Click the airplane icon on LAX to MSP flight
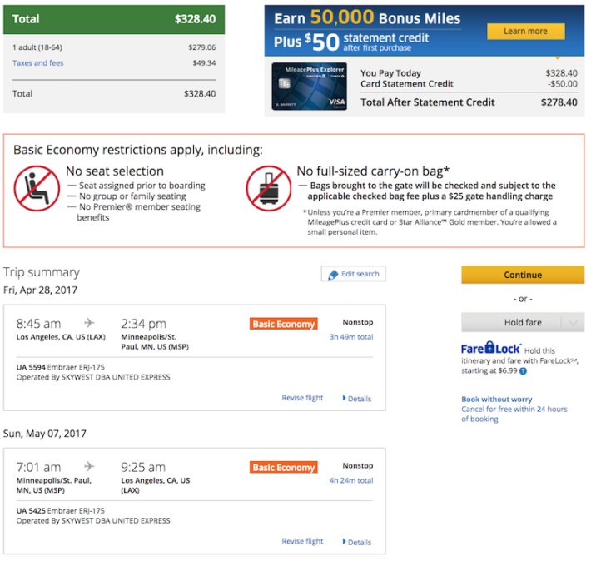Screen dimensions: 606x561 (x=89, y=323)
